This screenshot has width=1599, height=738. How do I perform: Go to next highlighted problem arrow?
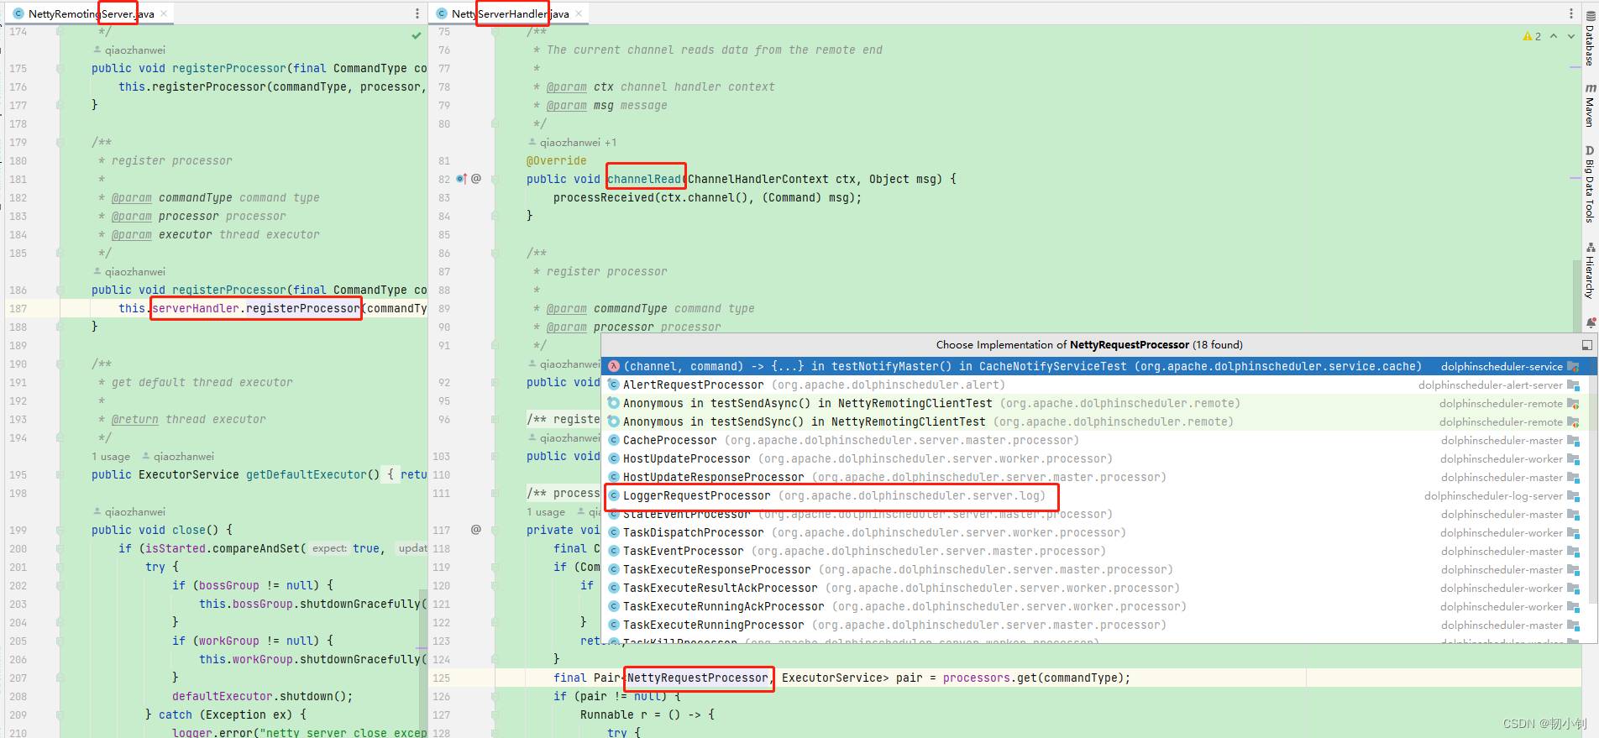coord(1571,36)
